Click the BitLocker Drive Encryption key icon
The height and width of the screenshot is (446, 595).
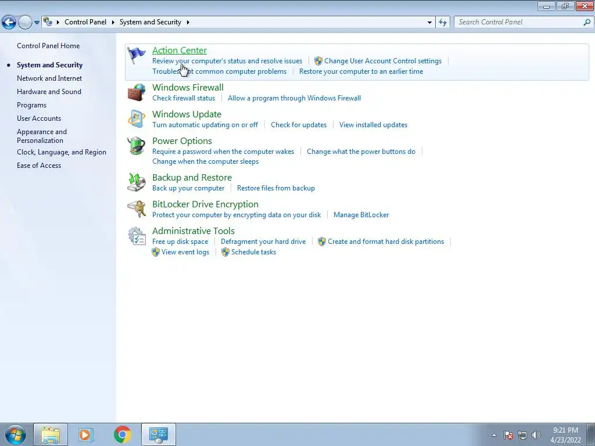pyautogui.click(x=136, y=209)
